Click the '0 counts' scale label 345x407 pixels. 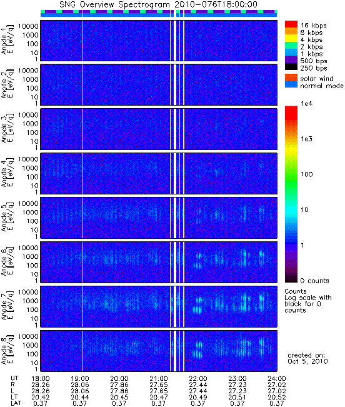coord(314,281)
